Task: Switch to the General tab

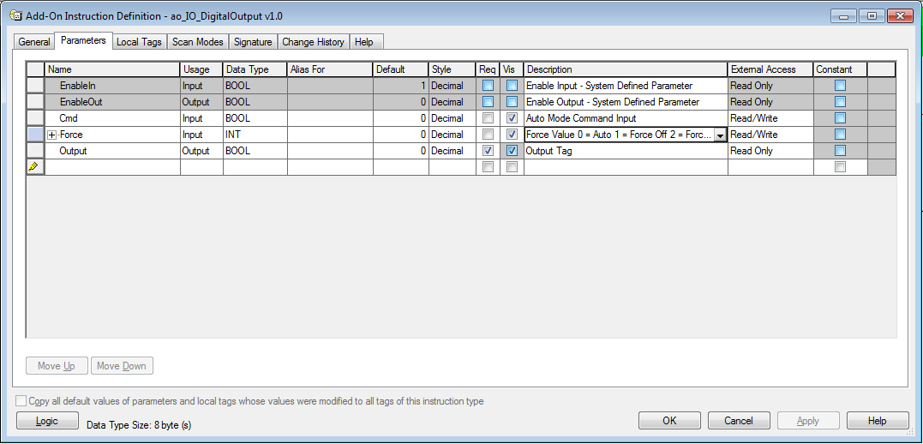Action: pos(34,42)
